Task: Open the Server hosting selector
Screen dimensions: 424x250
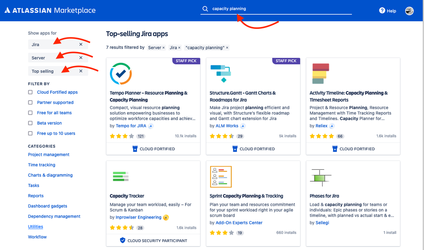Action: 58,58
